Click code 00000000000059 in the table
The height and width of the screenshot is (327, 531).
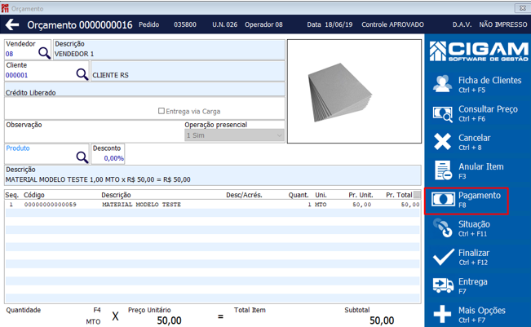tap(50, 205)
